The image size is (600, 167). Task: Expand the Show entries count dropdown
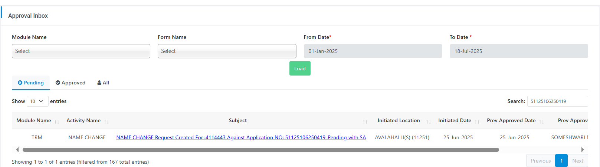click(37, 101)
